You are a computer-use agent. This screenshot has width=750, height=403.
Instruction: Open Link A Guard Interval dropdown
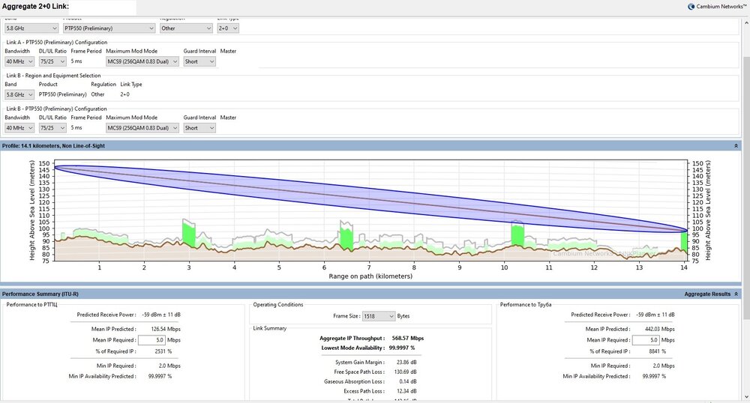click(199, 61)
